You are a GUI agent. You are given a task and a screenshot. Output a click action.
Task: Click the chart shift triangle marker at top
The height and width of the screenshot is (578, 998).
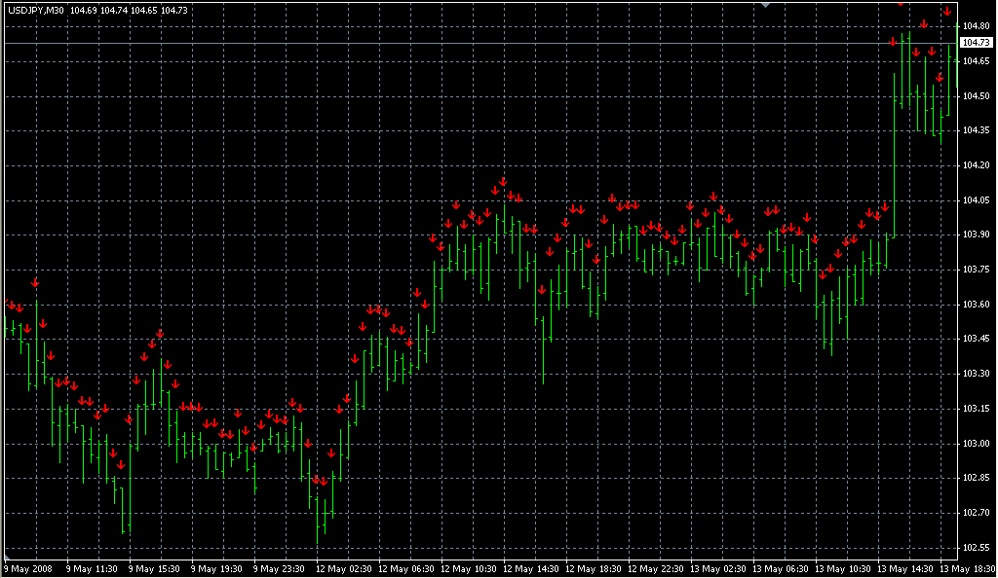765,4
